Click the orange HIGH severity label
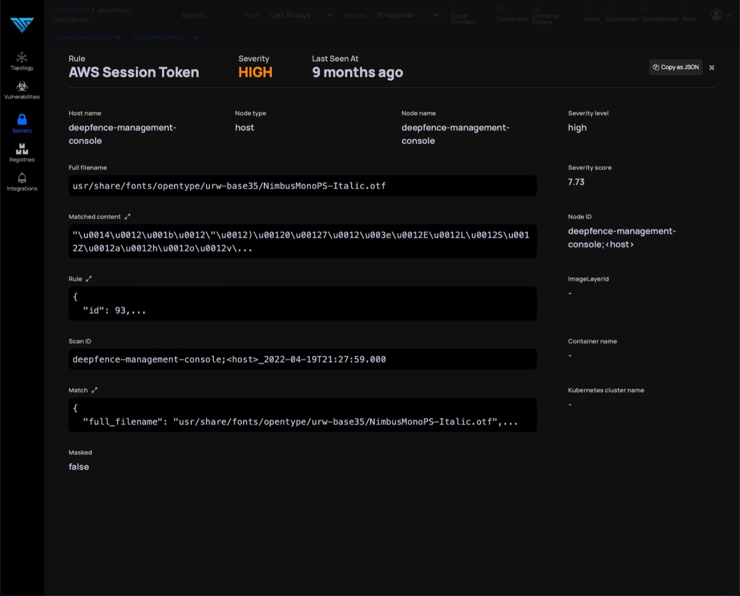The width and height of the screenshot is (740, 596). point(255,72)
